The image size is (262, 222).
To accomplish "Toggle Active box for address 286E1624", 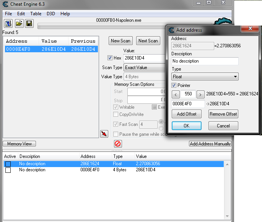I will (x=8, y=164).
